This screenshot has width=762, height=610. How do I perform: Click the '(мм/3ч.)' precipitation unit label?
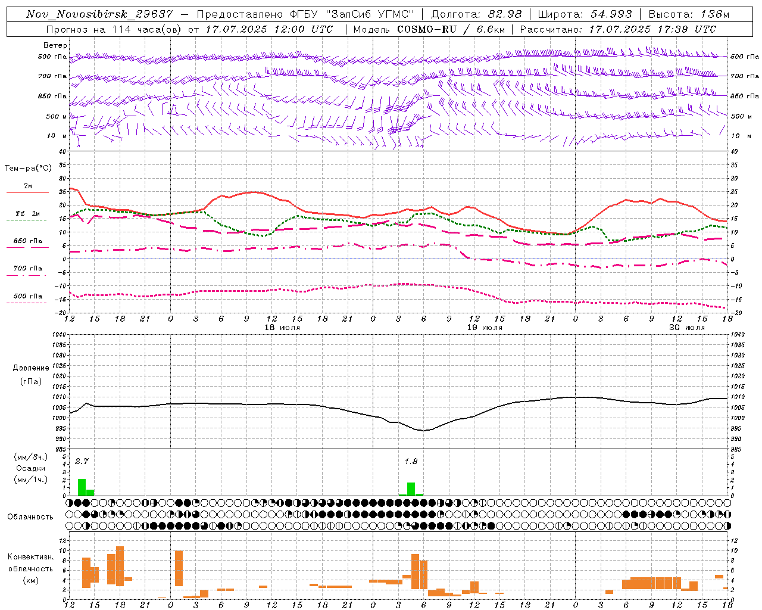click(31, 457)
